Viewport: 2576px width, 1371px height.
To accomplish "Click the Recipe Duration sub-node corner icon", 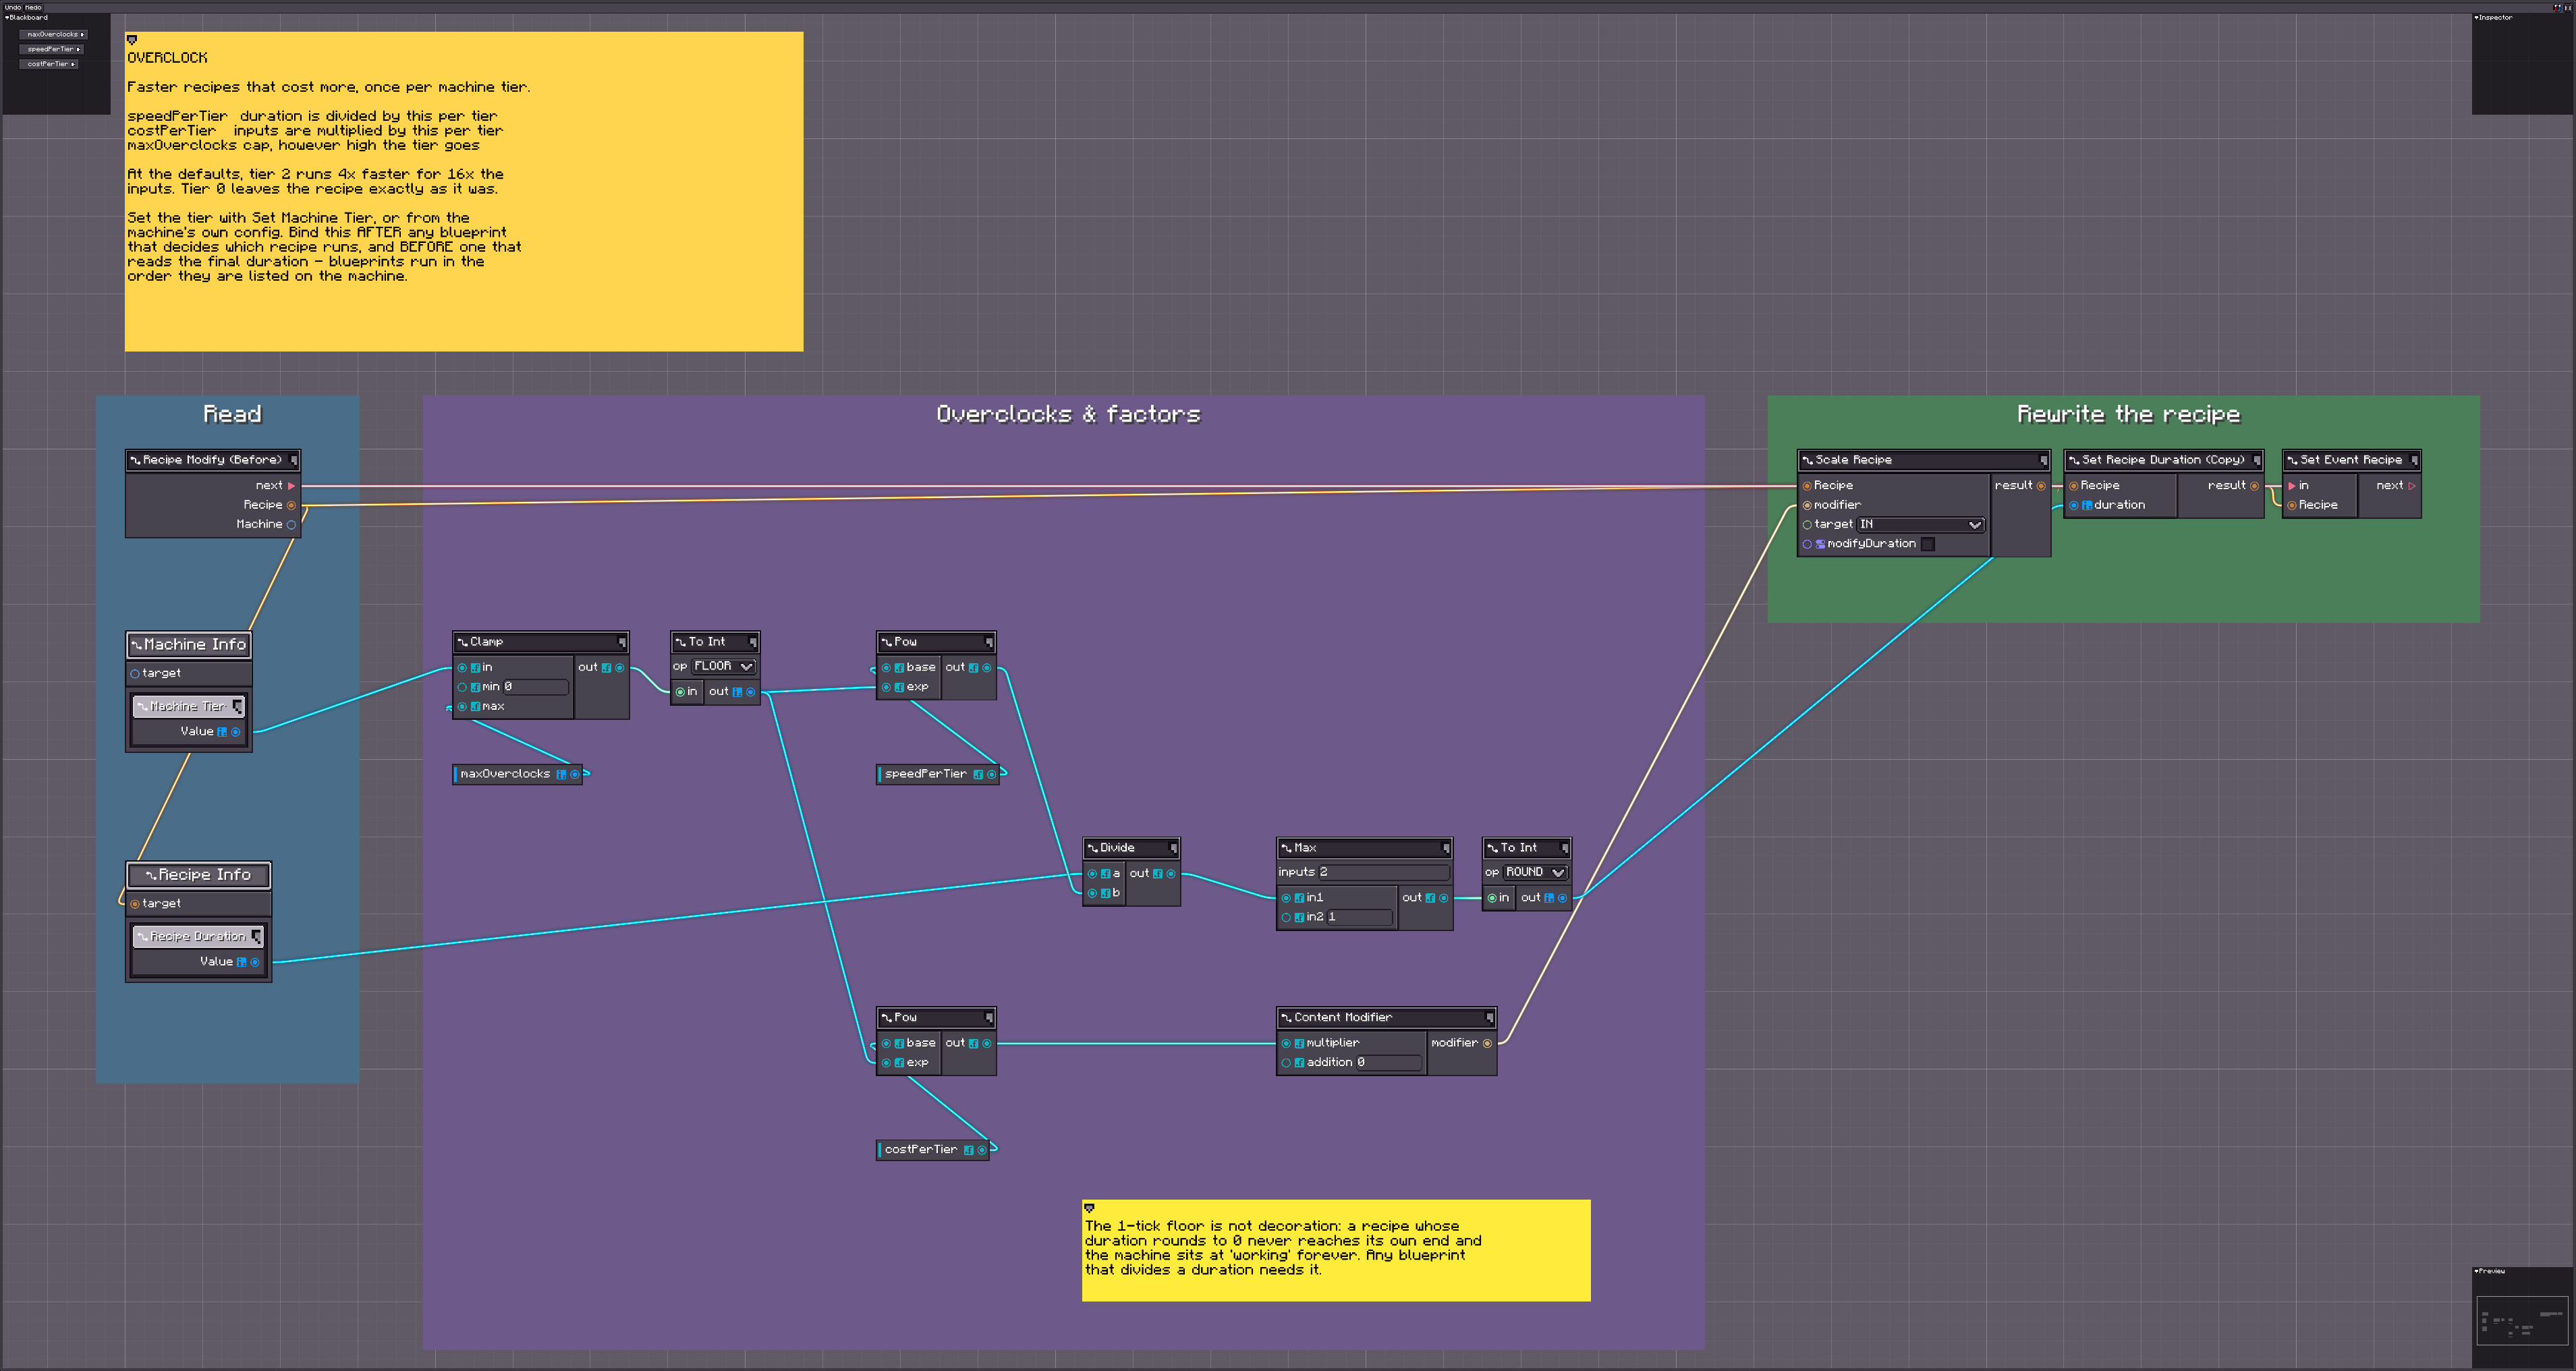I will 256,936.
